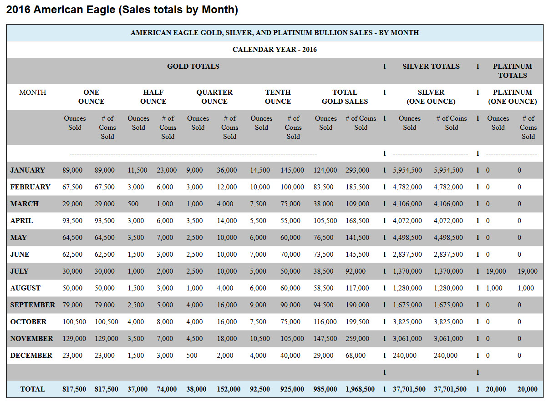Click the page title "2016 American Eagle (Sales totals by Month)"

(122, 10)
